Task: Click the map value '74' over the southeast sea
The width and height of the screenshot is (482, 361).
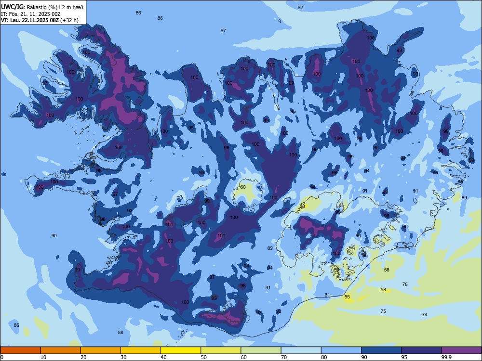Action: coord(425,314)
